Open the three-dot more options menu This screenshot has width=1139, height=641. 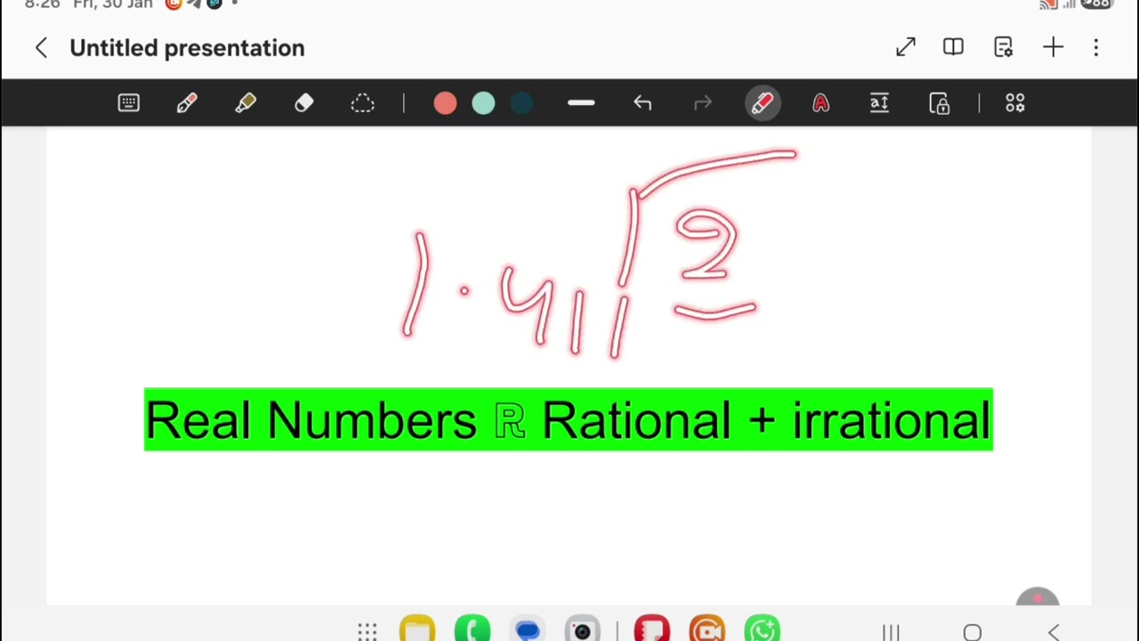[x=1096, y=48]
